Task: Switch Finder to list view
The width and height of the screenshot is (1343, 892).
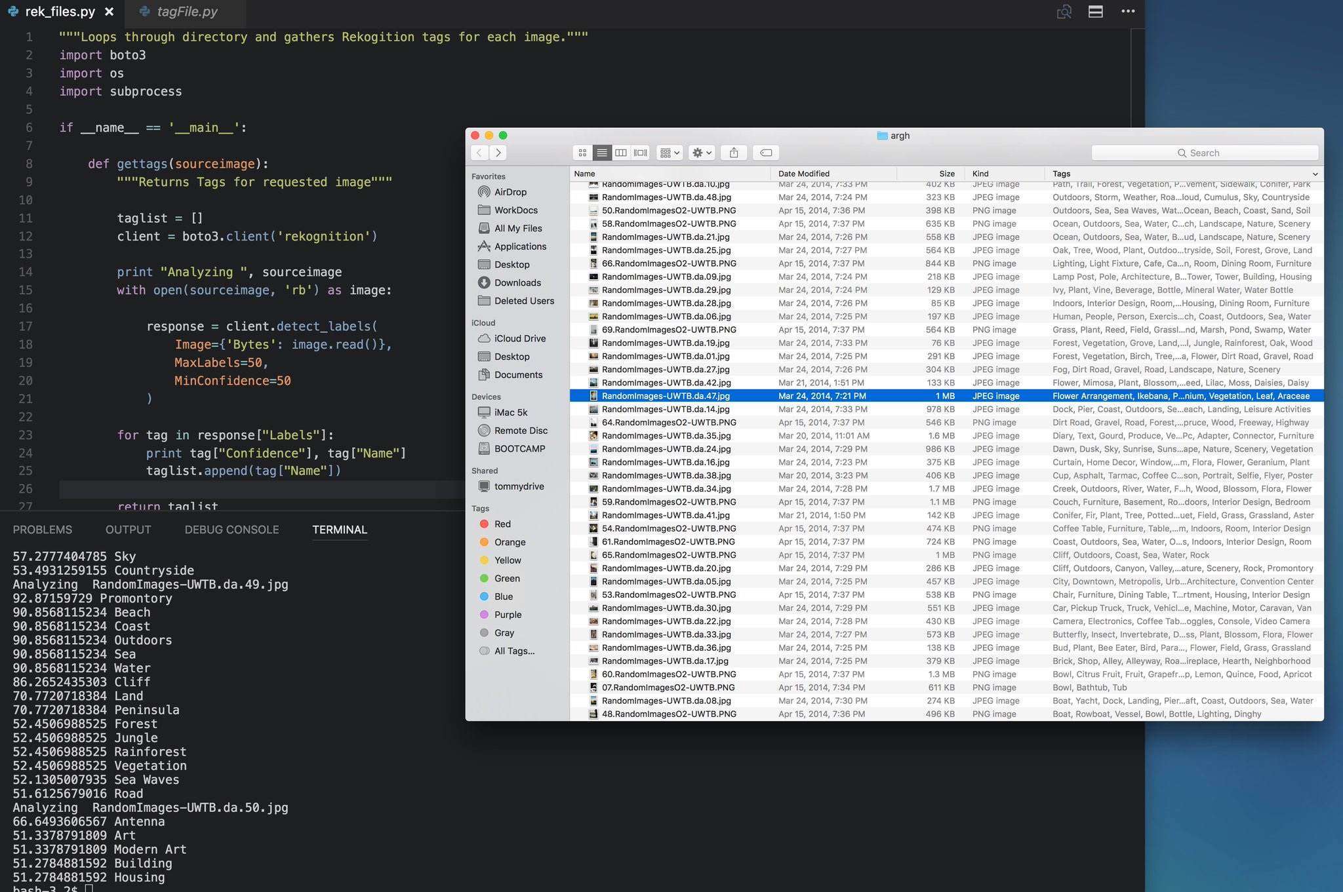Action: pos(601,153)
